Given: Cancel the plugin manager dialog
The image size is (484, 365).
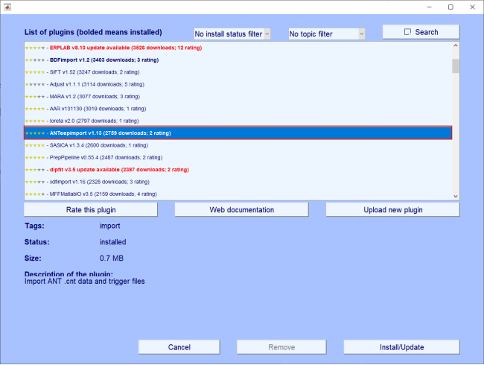Looking at the screenshot, I should (179, 347).
